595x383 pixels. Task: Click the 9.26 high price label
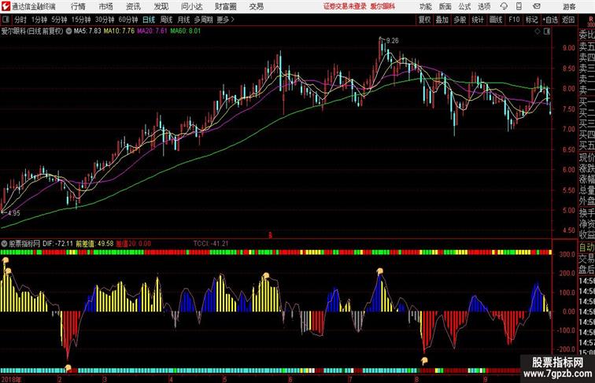[x=393, y=41]
